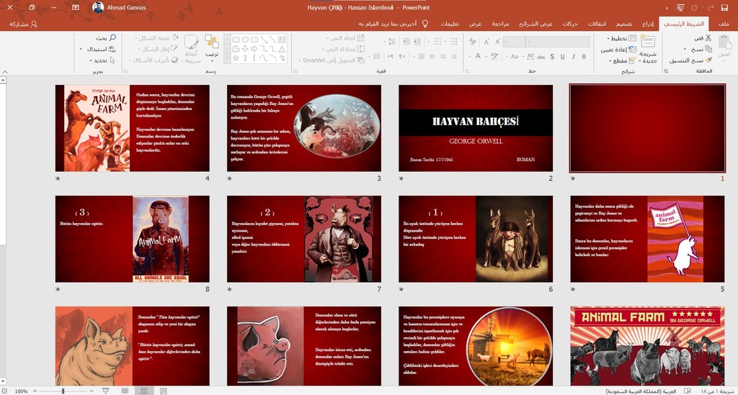738x395 pixels.
Task: Open the File (ملف) tab
Action: [724, 24]
